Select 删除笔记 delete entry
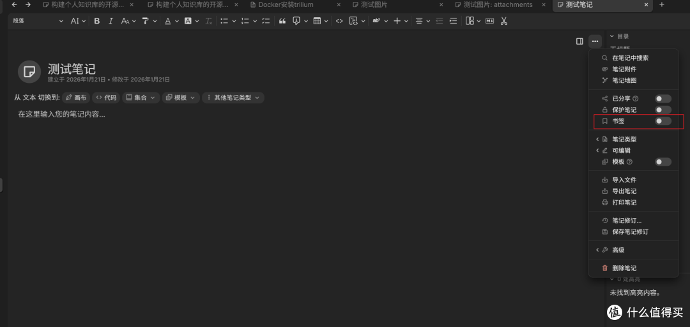Image resolution: width=690 pixels, height=327 pixels. pos(634,268)
